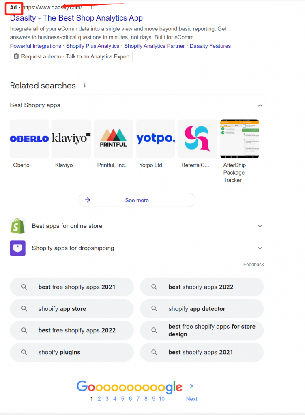305x415 pixels.
Task: Collapse the Best Shopify apps section
Action: coord(260,105)
